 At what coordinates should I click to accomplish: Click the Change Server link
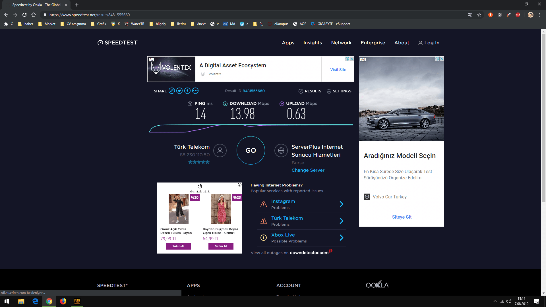308,170
